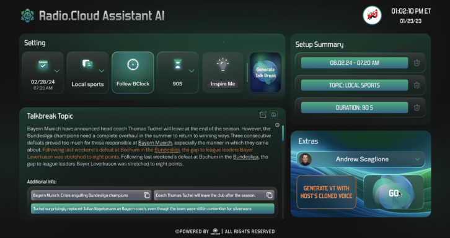Expand the date and time chevron
This screenshot has width=450, height=238.
tap(57, 70)
